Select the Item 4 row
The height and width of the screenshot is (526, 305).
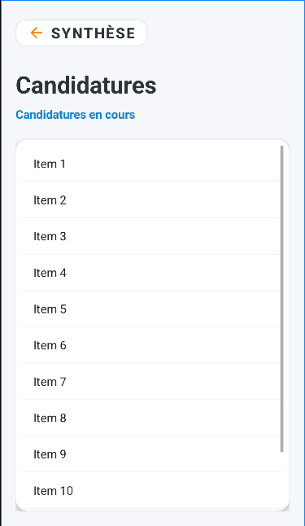pos(153,273)
